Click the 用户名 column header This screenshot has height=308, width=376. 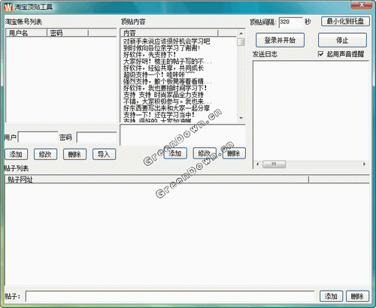[x=26, y=33]
